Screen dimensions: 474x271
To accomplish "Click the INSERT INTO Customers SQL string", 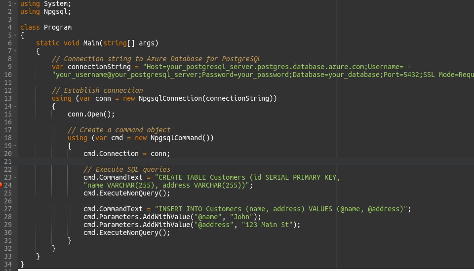I will tap(282, 209).
